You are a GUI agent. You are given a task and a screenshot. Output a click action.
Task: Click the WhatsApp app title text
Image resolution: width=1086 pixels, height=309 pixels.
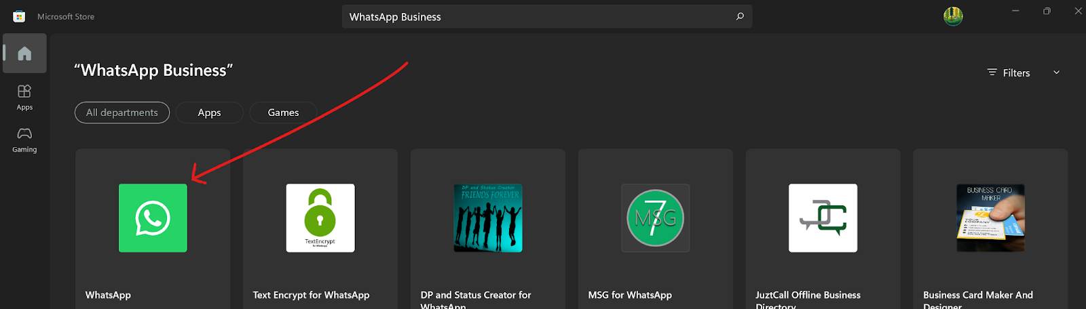point(108,295)
